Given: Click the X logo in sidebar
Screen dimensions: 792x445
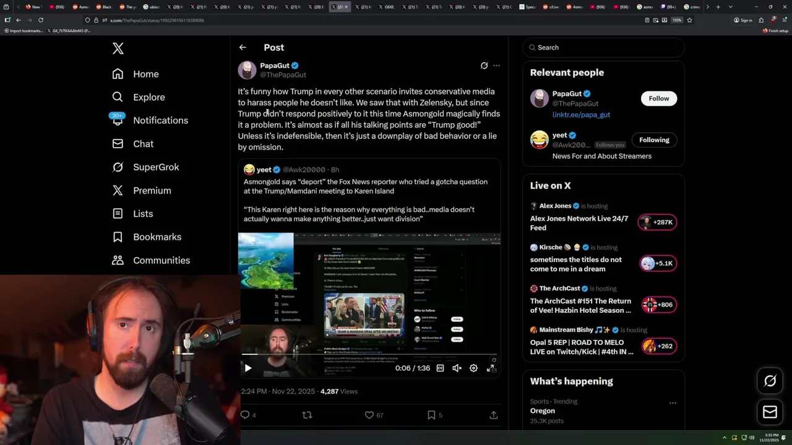Looking at the screenshot, I should tap(118, 48).
